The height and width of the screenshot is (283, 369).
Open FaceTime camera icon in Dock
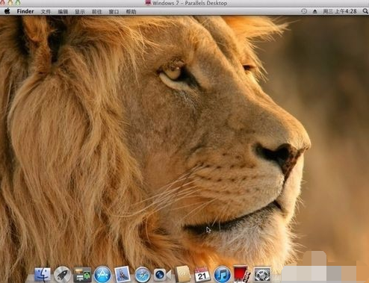(162, 275)
